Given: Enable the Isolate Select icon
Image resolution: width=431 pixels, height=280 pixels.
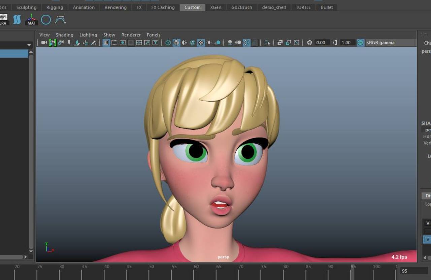Looking at the screenshot, I should pyautogui.click(x=267, y=42).
